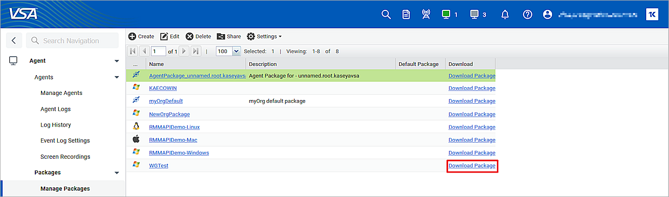Screen dimensions: 669x197
Task: Open Log History in navigation
Action: (x=56, y=125)
